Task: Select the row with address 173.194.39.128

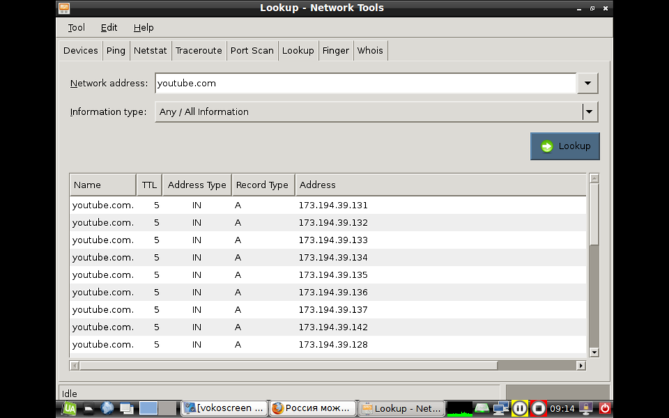Action: click(328, 345)
